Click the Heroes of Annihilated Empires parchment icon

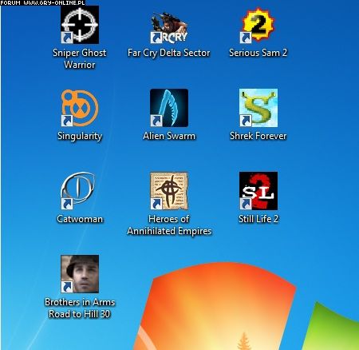169,191
